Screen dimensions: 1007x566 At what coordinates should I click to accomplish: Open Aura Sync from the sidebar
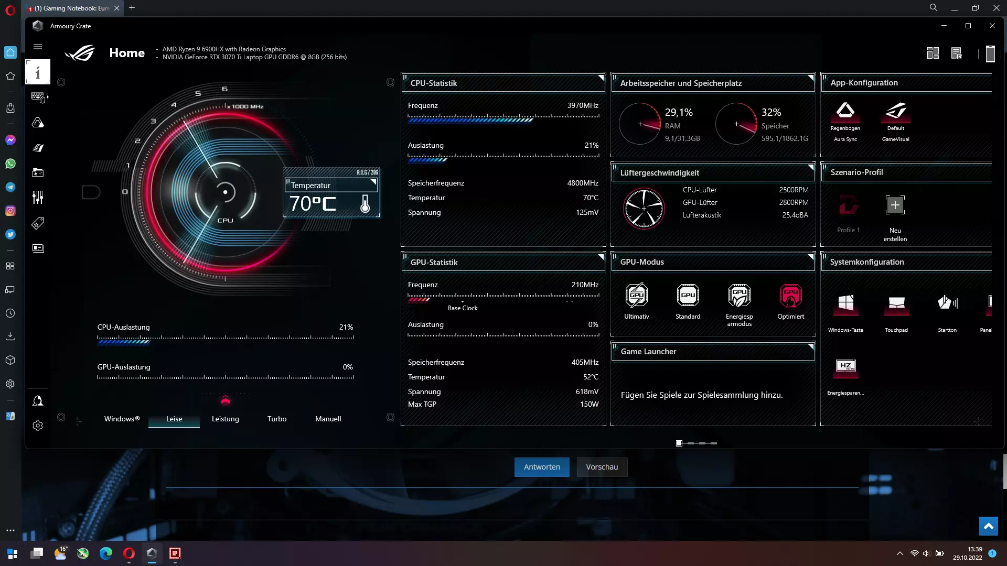(38, 123)
